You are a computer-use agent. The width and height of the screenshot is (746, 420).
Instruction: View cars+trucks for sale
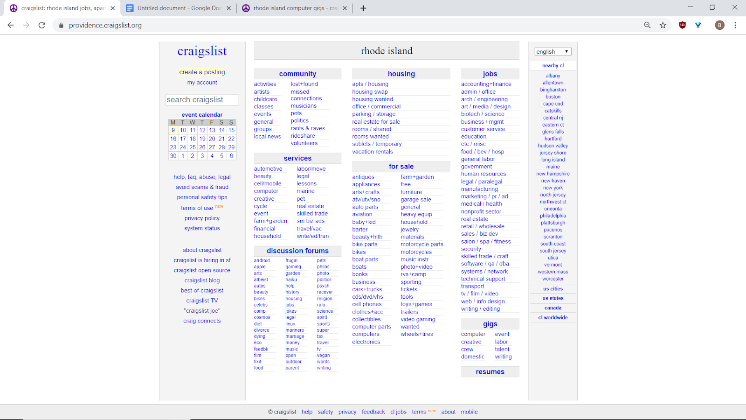point(367,289)
